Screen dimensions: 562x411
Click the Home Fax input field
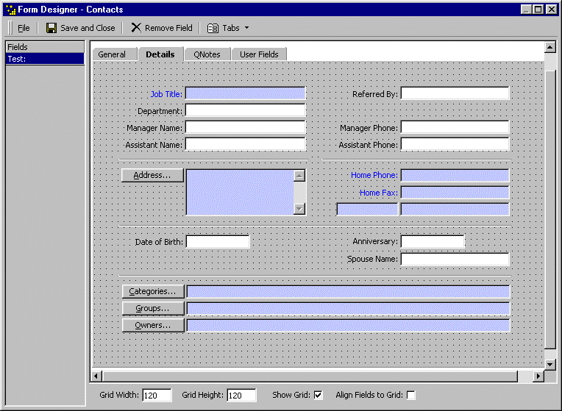[455, 193]
